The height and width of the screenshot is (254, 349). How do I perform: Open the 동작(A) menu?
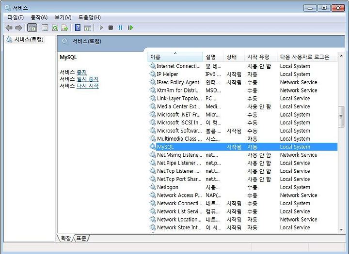pos(39,17)
